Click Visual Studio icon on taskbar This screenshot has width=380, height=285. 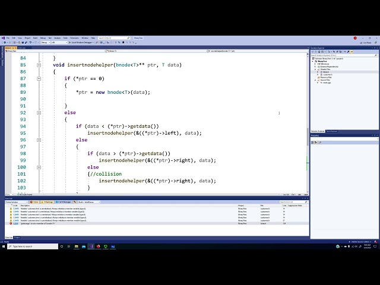[91, 246]
